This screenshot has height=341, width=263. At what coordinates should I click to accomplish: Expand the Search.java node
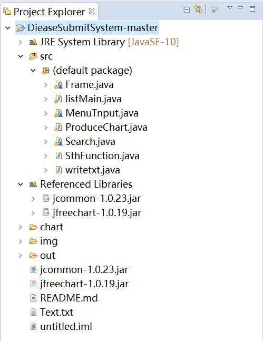(46, 142)
